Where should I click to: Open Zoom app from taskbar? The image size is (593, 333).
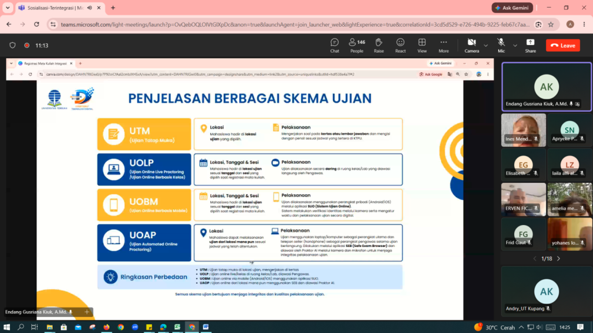(x=134, y=327)
